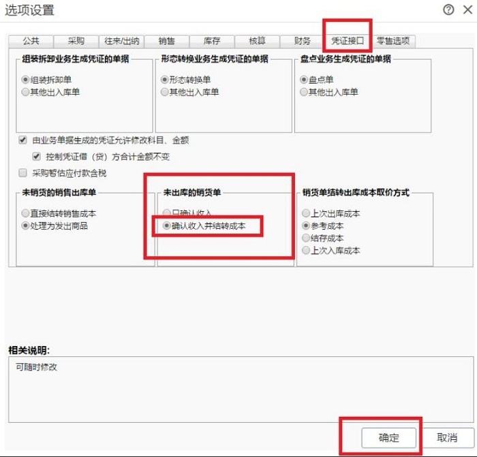The image size is (477, 457).
Task: Open the help question mark icon
Action: point(448,10)
